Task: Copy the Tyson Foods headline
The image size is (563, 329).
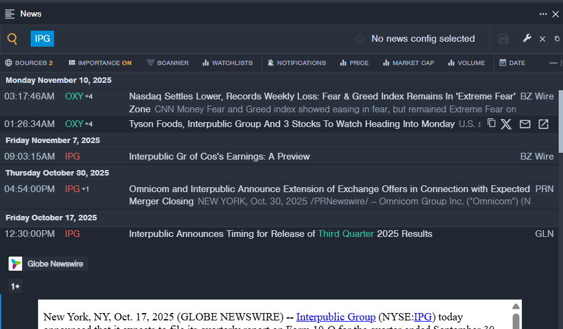Action: (x=491, y=123)
